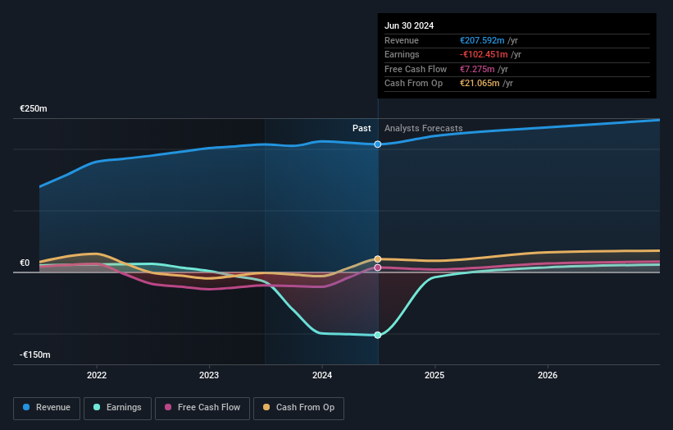Screen dimensions: 673x430
Task: Toggle the Free Cash Flow legend button
Action: [202, 408]
